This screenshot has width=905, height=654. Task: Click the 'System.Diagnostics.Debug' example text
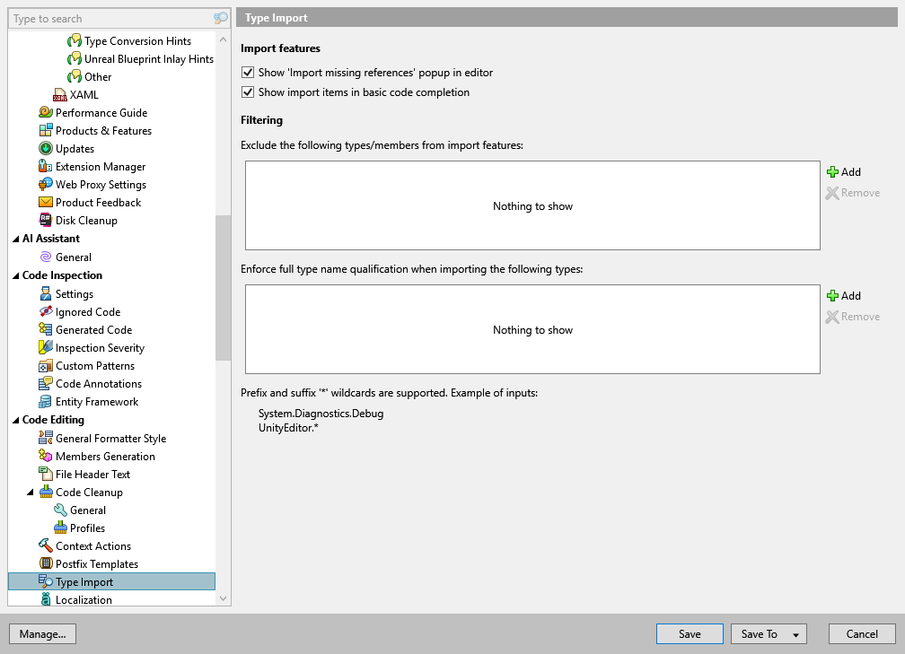tap(321, 414)
